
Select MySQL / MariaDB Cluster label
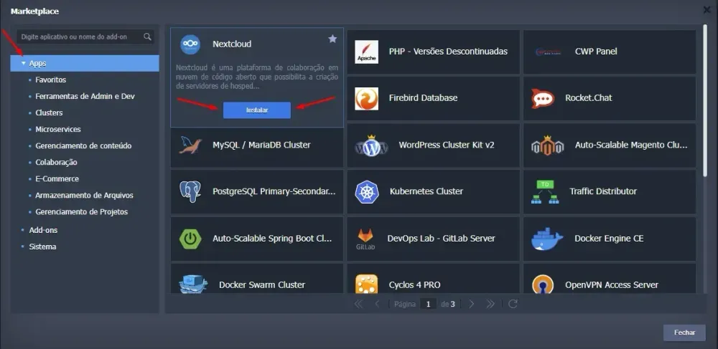click(x=261, y=145)
